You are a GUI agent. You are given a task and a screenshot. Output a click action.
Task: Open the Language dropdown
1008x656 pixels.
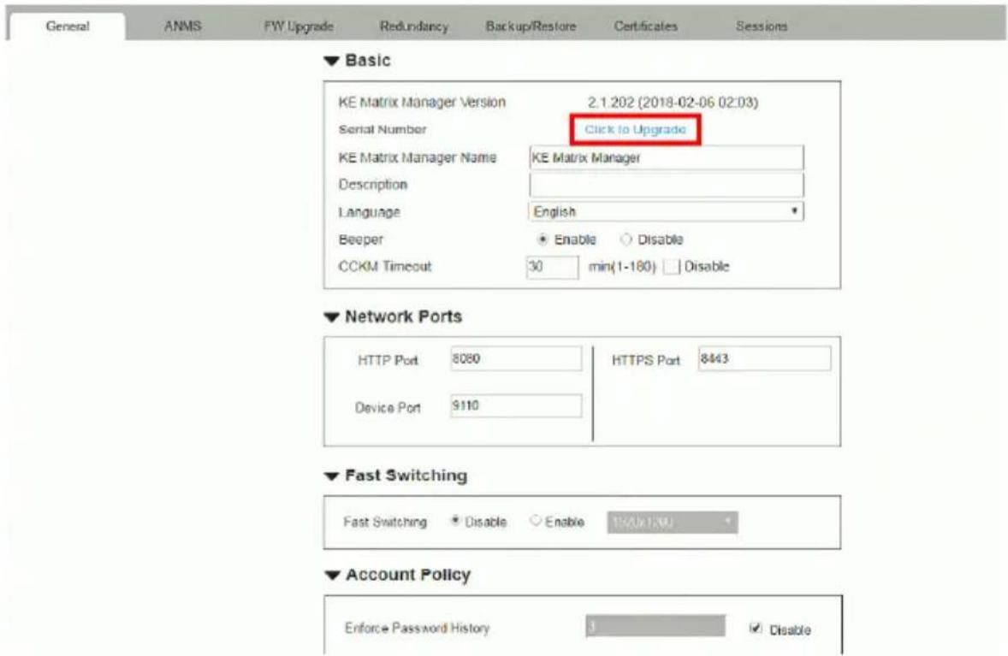[666, 212]
